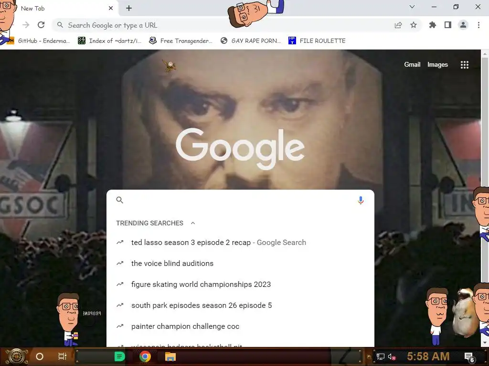Open File Explorer from taskbar
This screenshot has height=366, width=489.
(x=170, y=356)
